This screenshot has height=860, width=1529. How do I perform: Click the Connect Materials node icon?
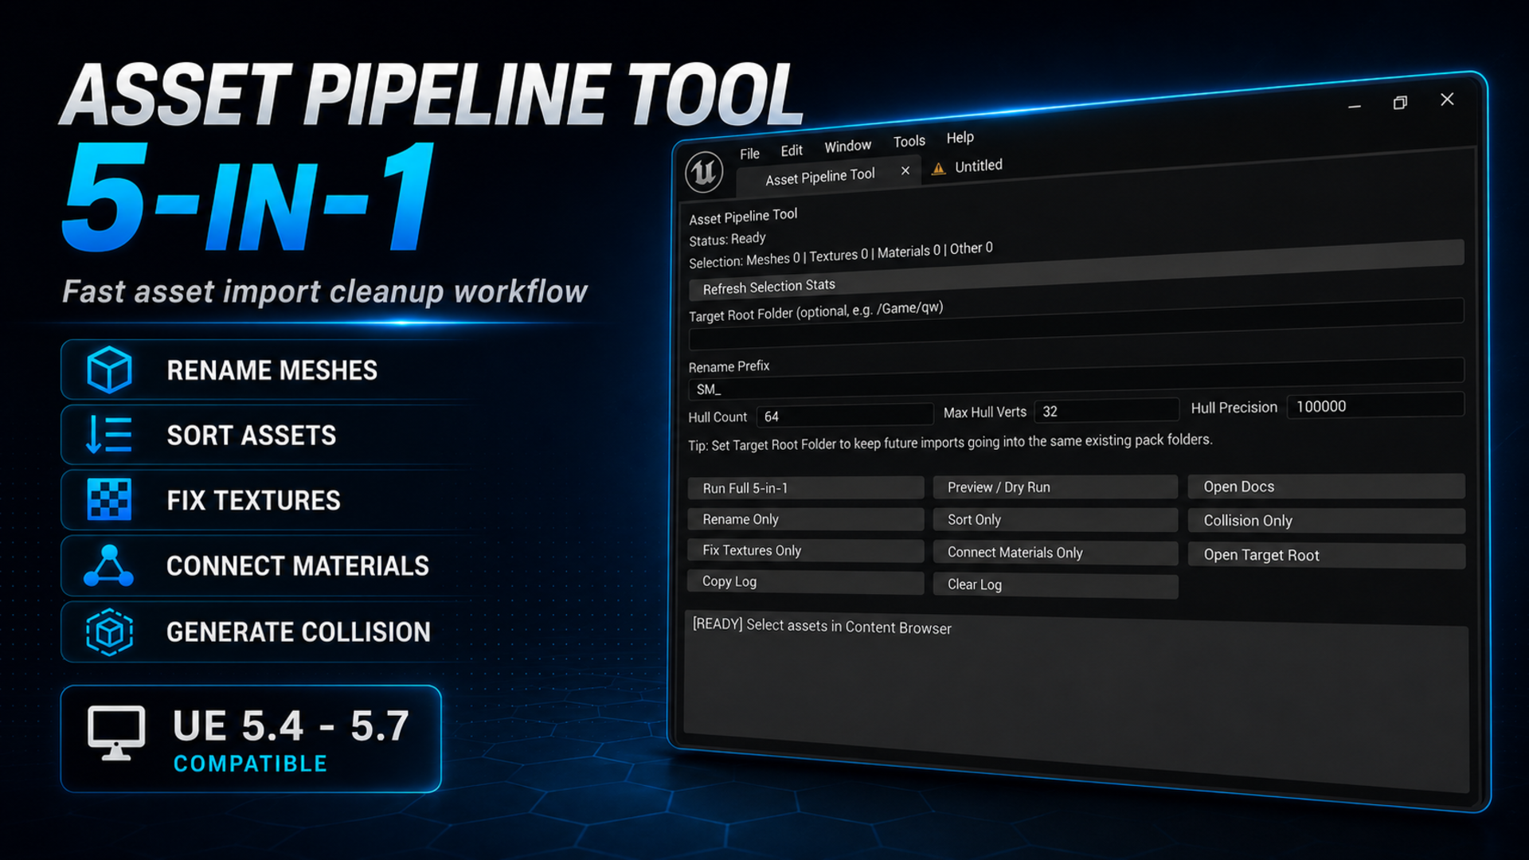pyautogui.click(x=109, y=566)
